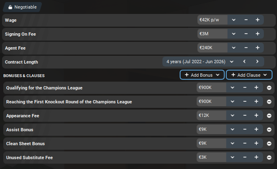
Task: Click the €900K Champions League qualifying field
Action: [x=211, y=88]
